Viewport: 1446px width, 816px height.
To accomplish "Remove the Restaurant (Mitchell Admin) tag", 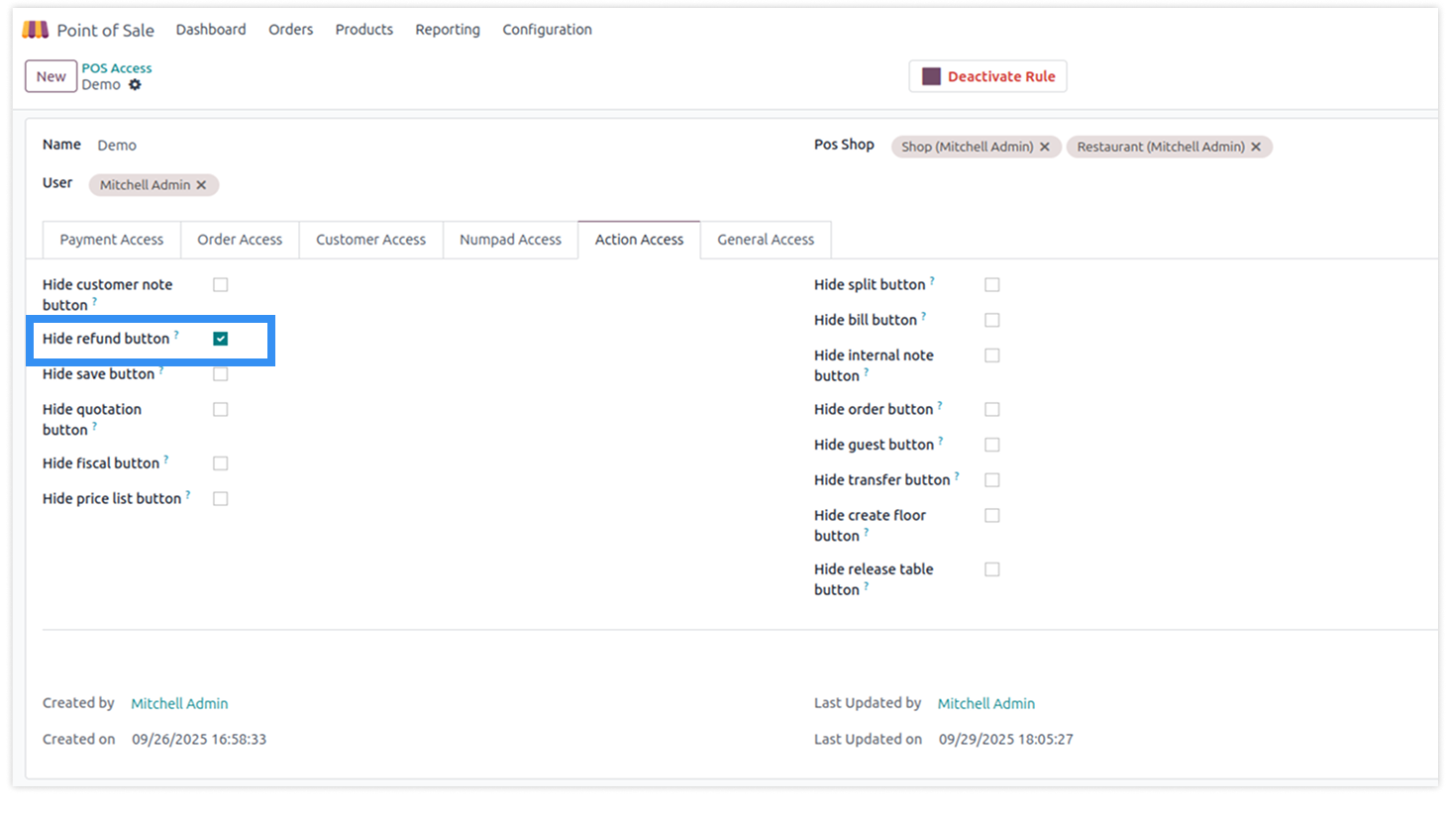I will point(1256,147).
